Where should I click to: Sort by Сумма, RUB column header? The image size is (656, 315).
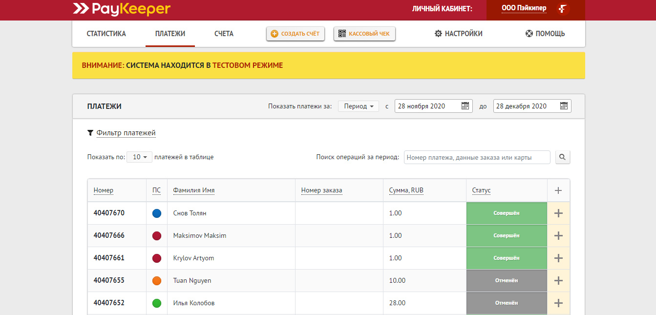click(x=406, y=190)
